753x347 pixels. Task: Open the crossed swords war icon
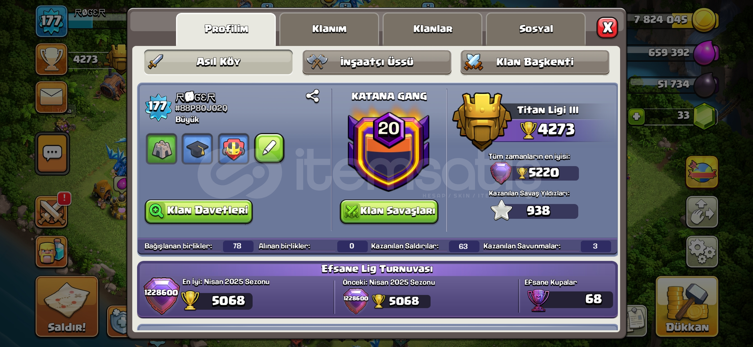point(51,212)
